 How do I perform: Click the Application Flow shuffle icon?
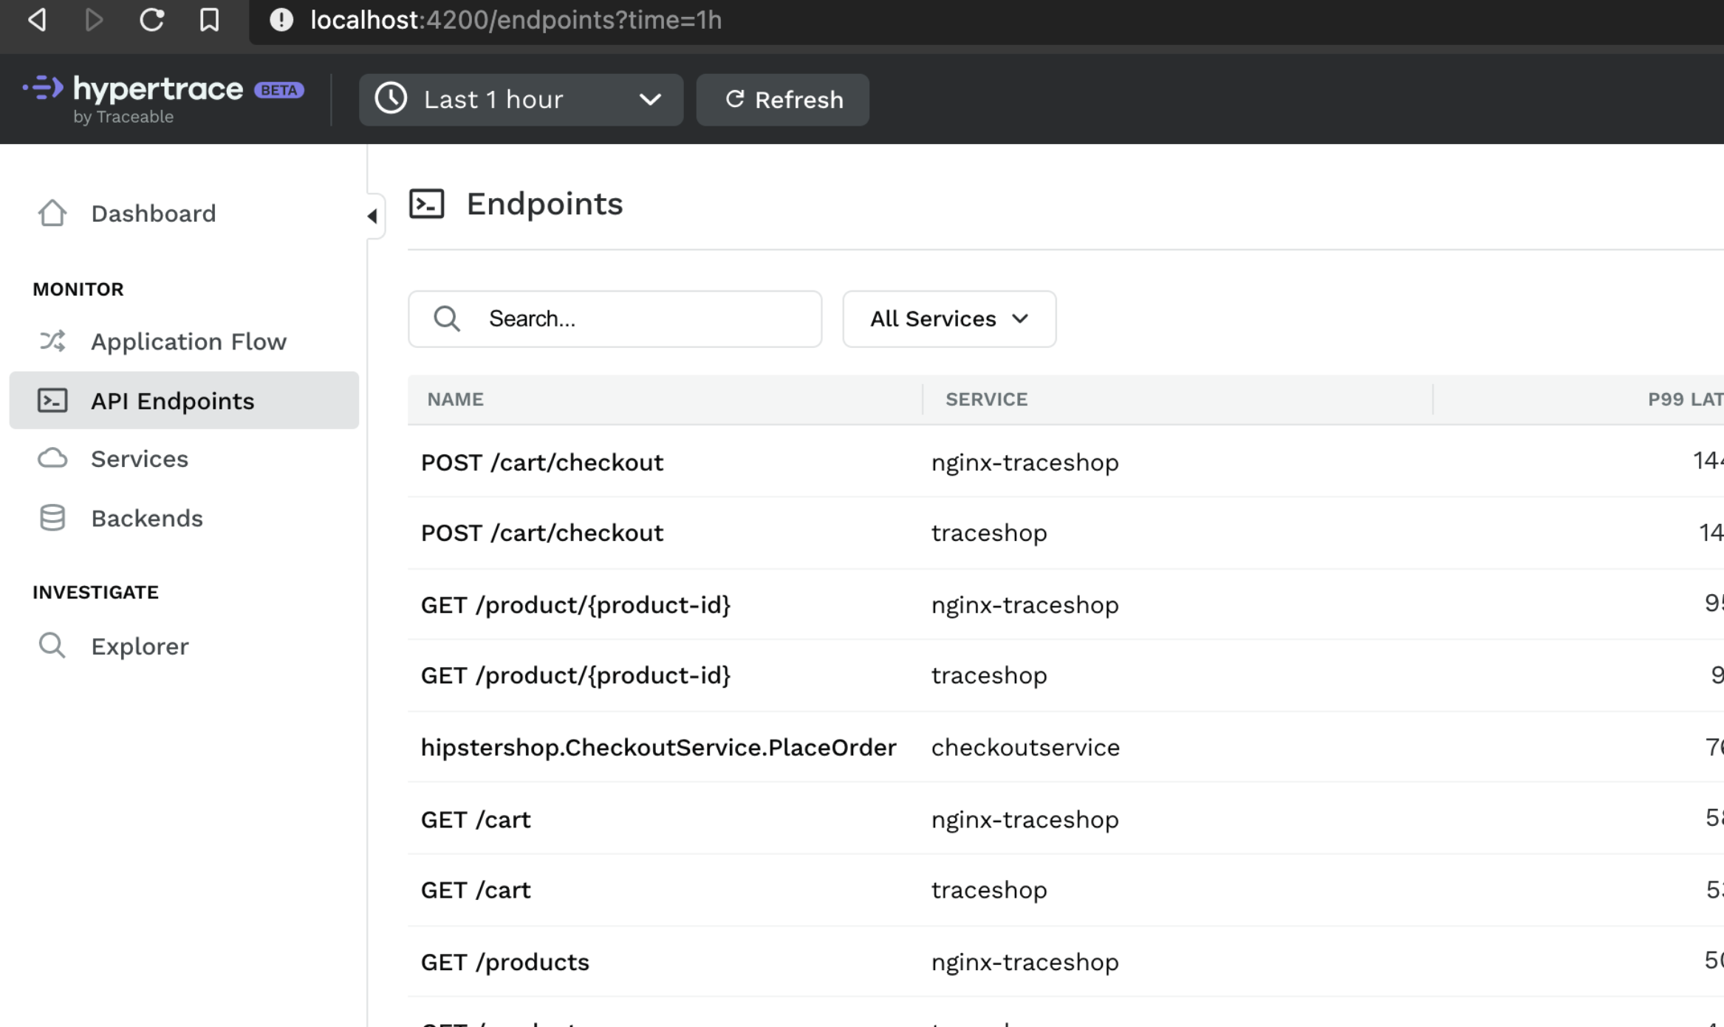point(52,341)
